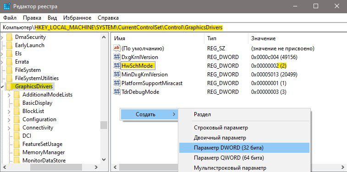Click tree pane vertical scrollbar up arrow

tap(104, 37)
